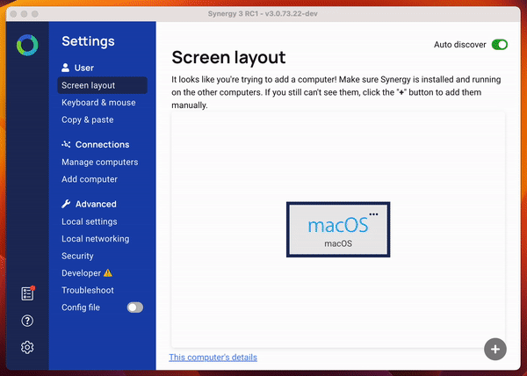Select the macOS computer tile
Image resolution: width=527 pixels, height=376 pixels.
338,229
